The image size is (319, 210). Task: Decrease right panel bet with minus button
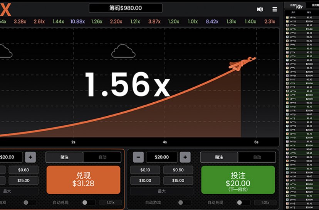(x=138, y=157)
